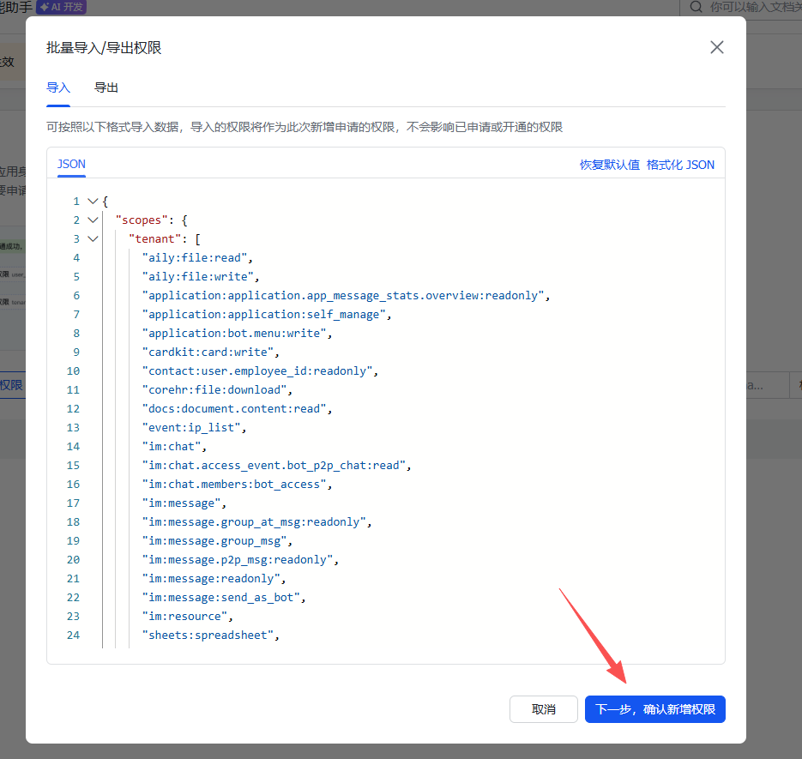Viewport: 802px width, 759px height.
Task: Collapse the "scopes" object fold arrow
Action: [93, 220]
